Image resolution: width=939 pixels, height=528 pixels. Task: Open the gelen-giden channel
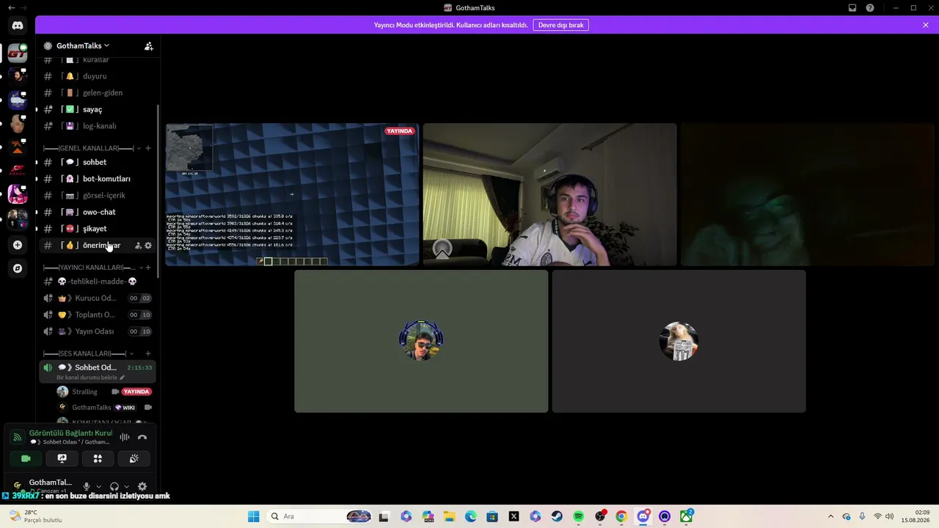point(98,93)
